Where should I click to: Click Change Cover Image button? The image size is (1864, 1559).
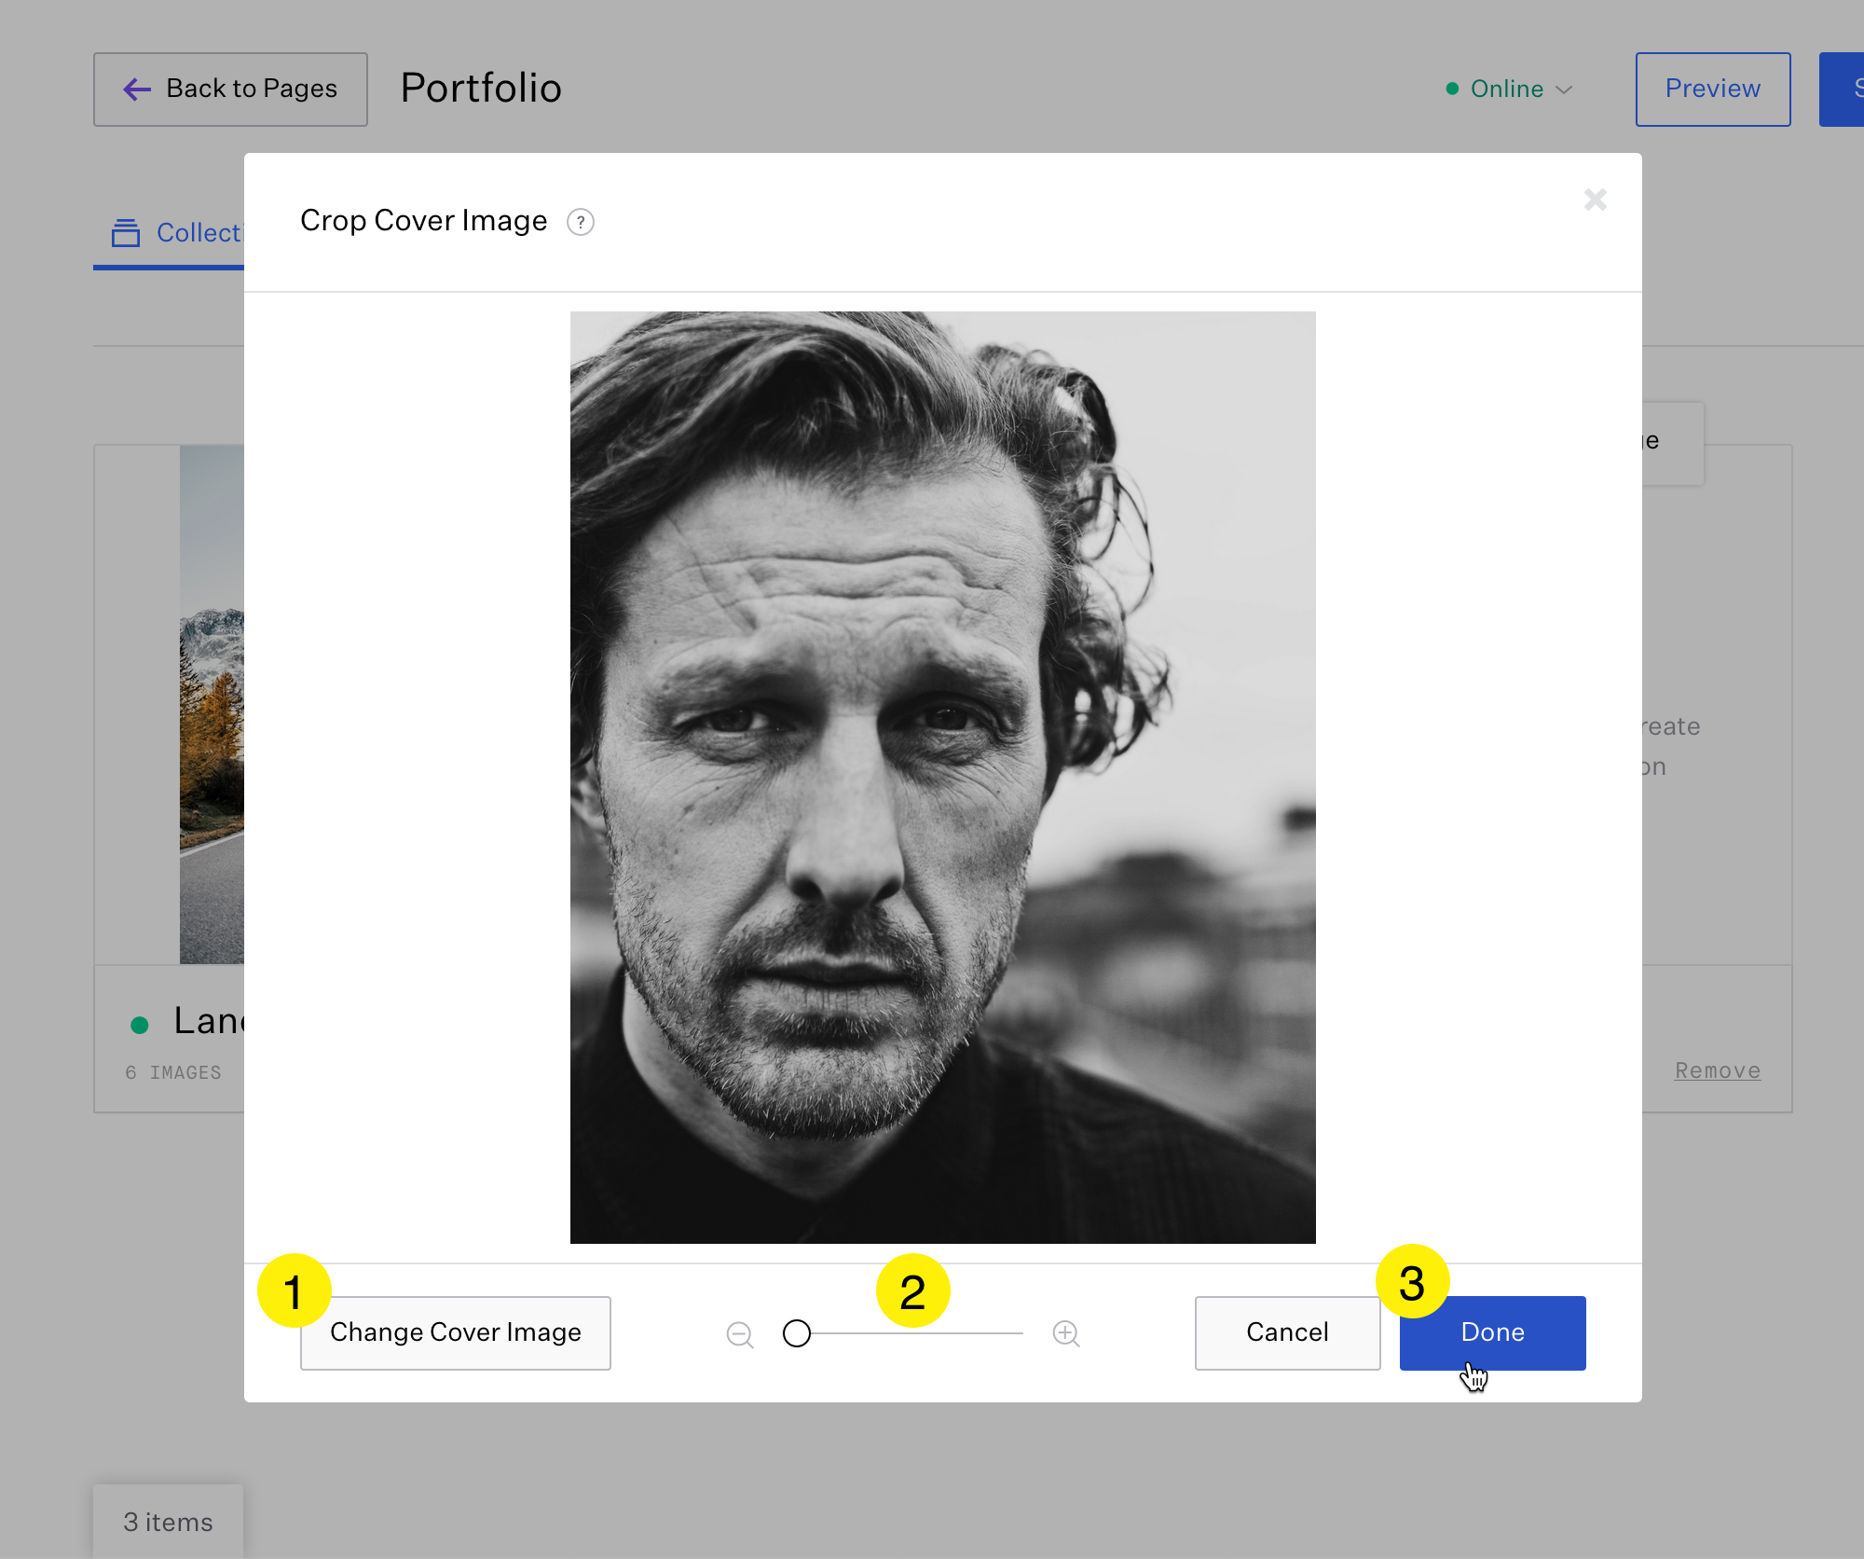click(455, 1332)
